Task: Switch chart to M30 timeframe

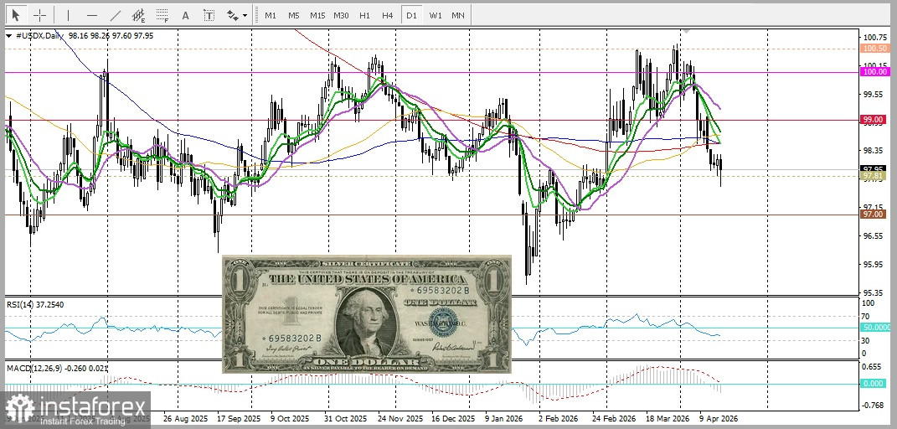Action: click(x=342, y=15)
